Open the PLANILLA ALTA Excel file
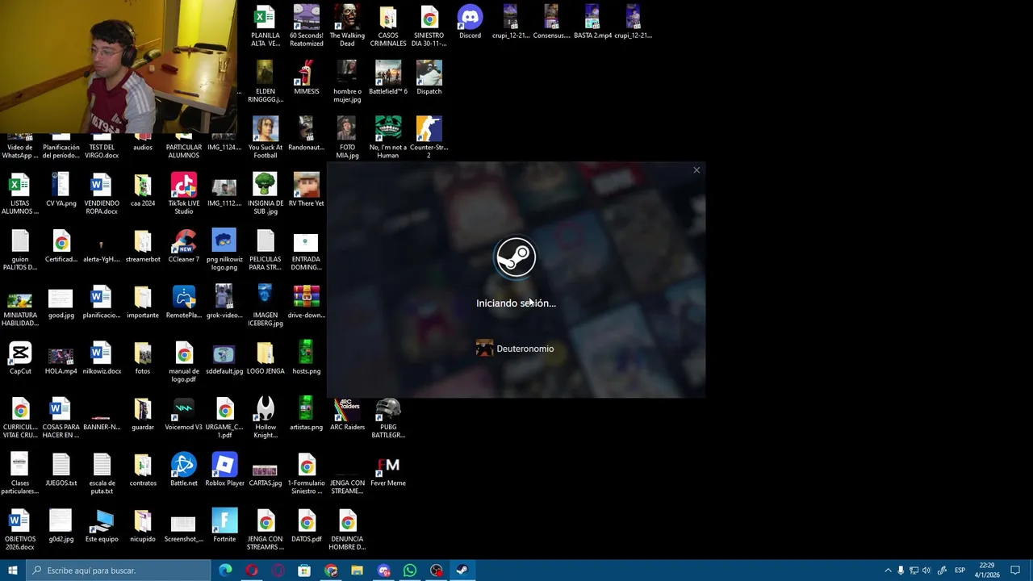The width and height of the screenshot is (1033, 581). coord(265,26)
